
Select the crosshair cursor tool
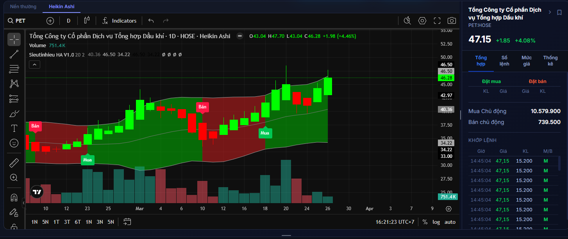click(x=14, y=39)
